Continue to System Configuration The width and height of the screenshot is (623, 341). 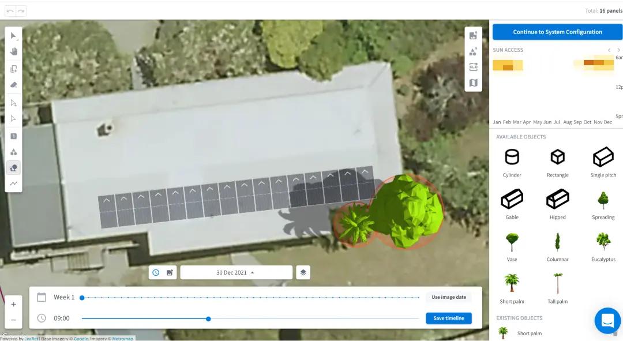(x=557, y=32)
